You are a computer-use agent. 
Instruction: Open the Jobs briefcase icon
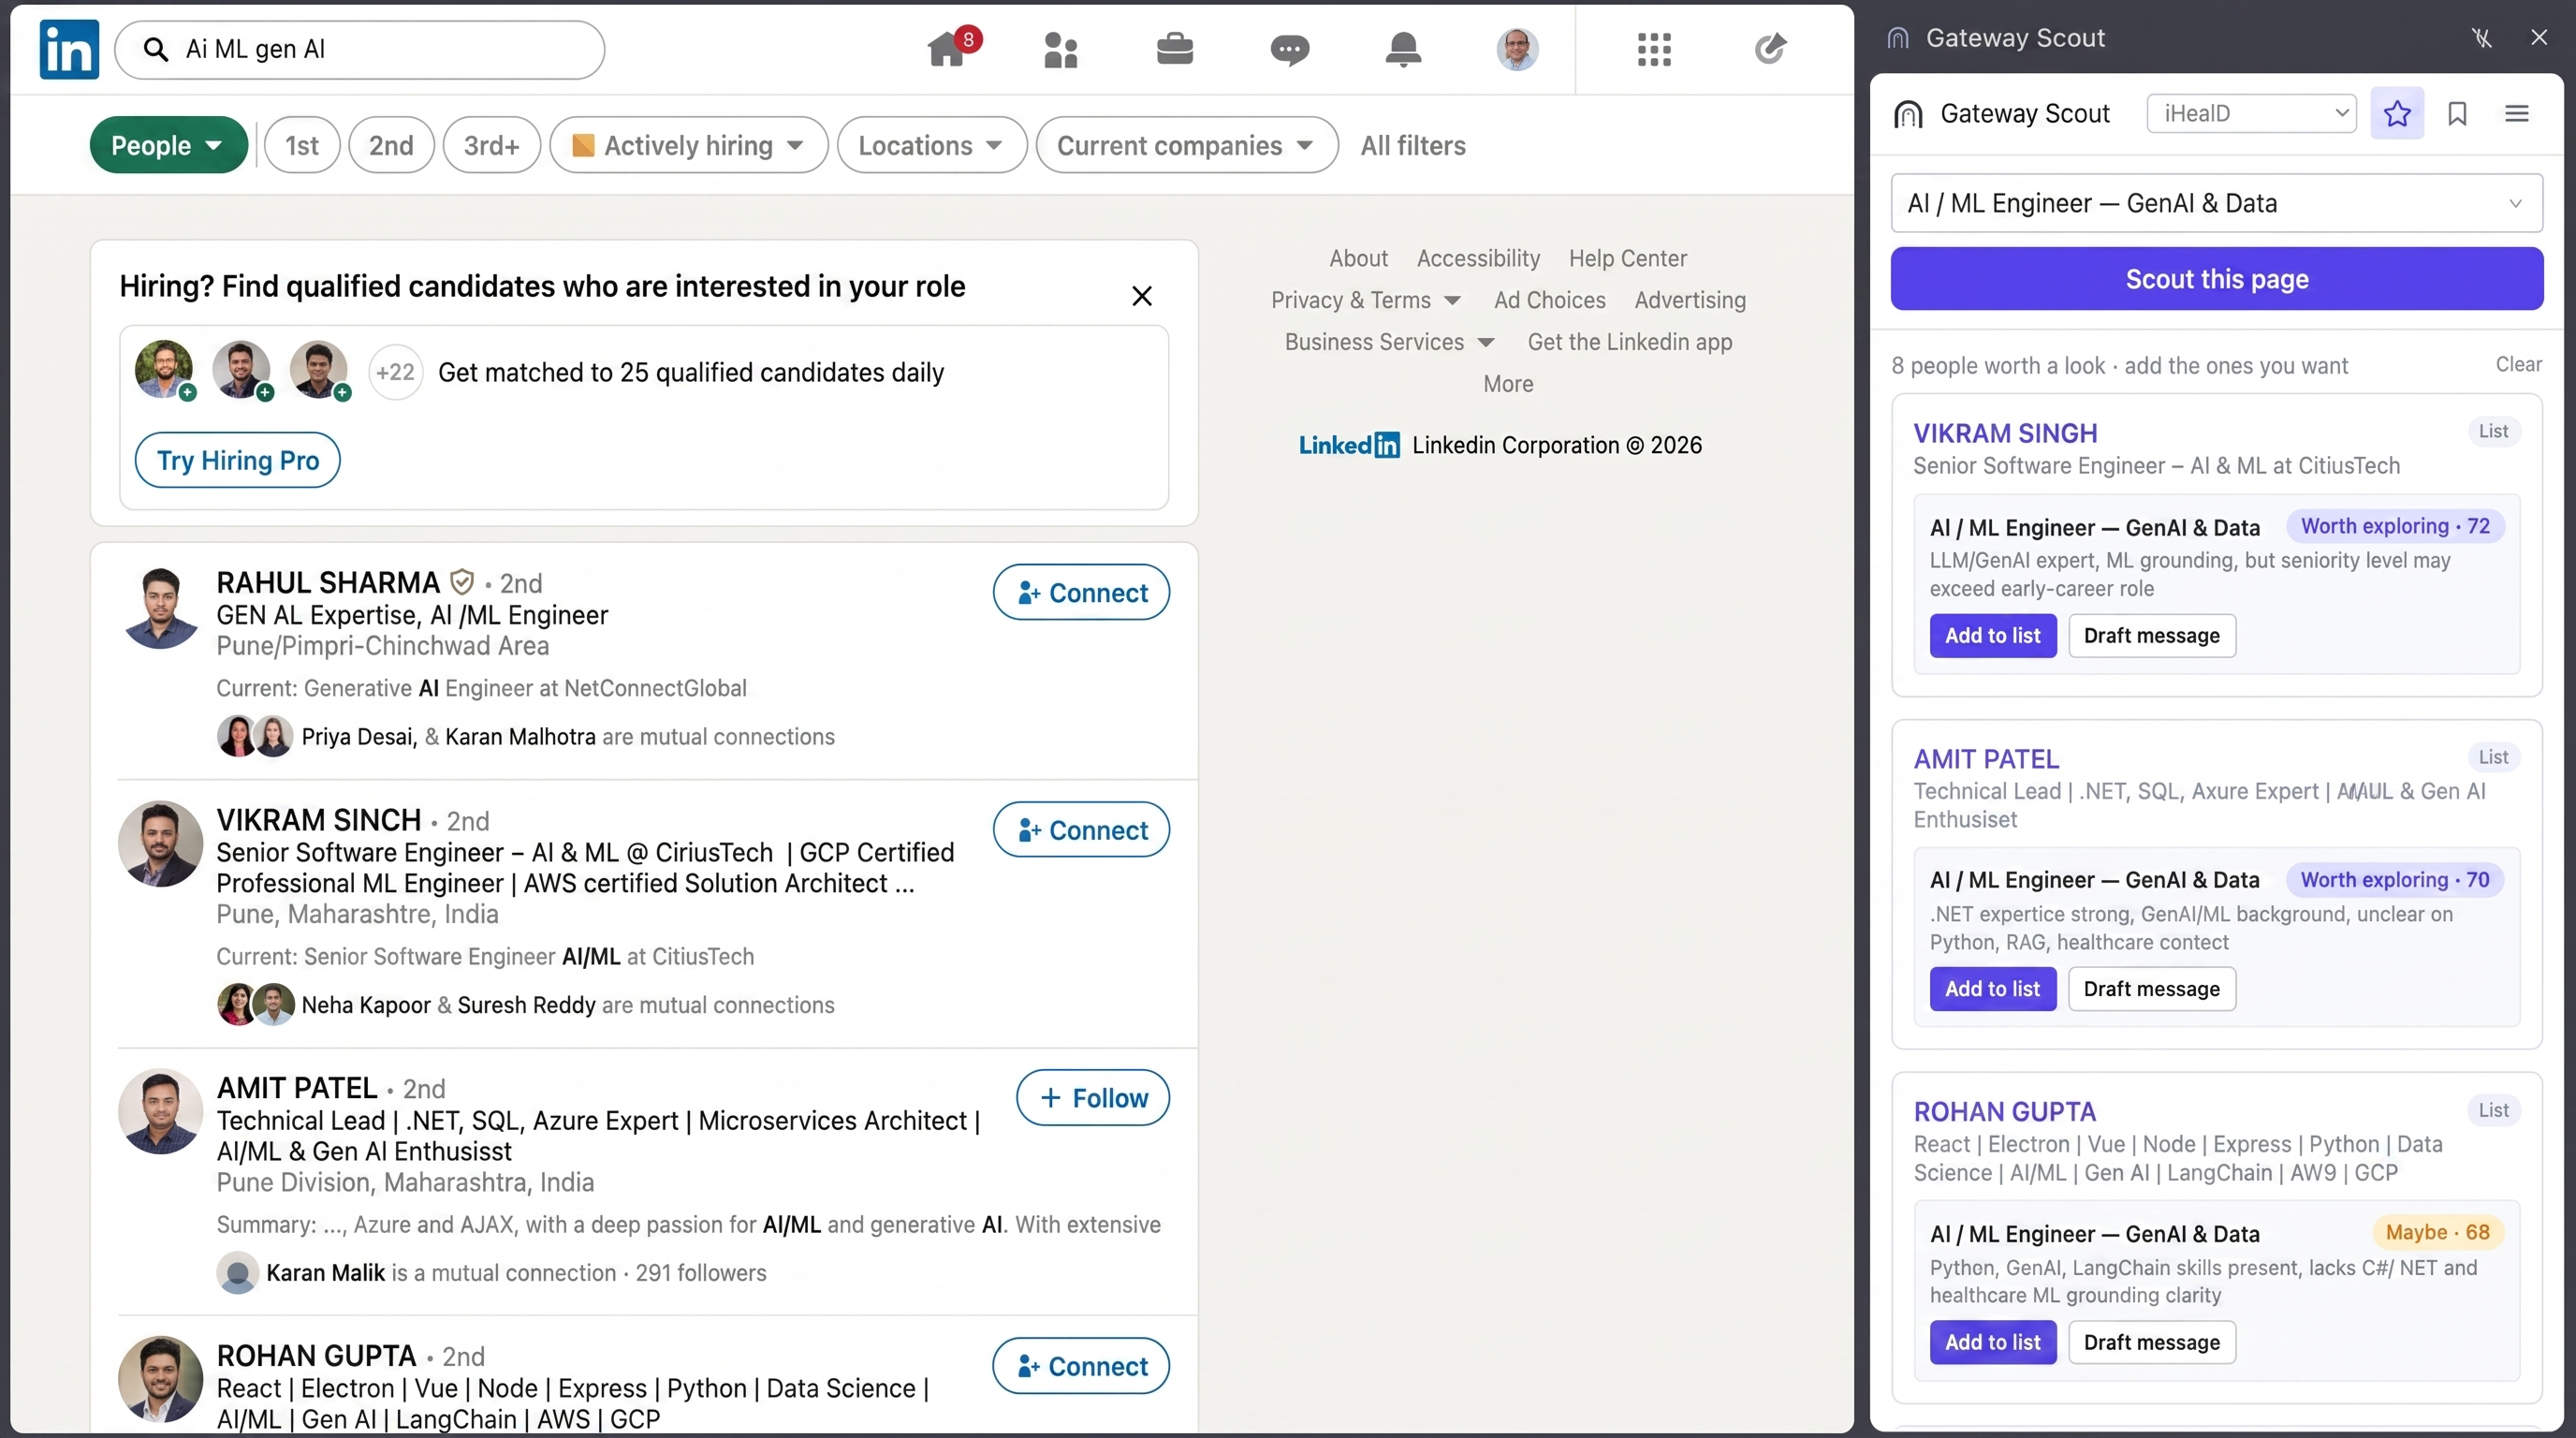(1174, 48)
